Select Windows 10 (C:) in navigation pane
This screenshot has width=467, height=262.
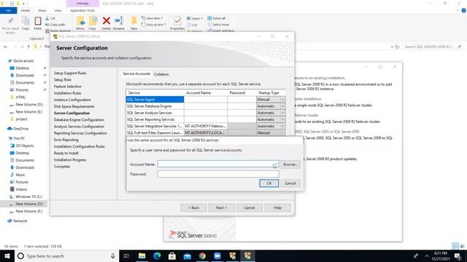28,196
